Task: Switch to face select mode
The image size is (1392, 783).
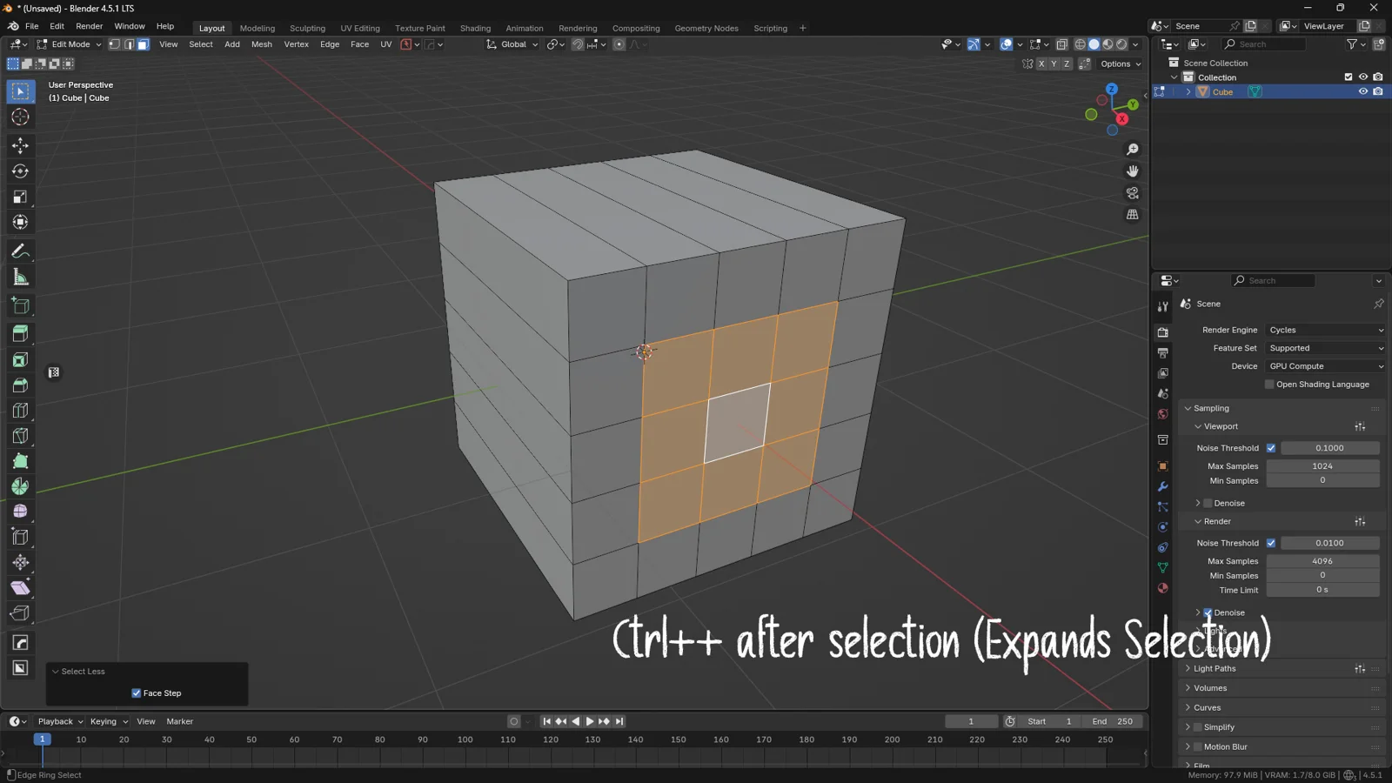Action: (143, 44)
